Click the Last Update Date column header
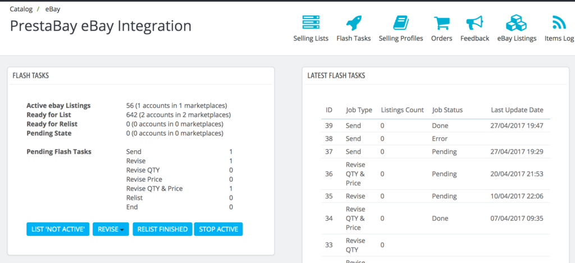The height and width of the screenshot is (263, 575). [517, 110]
